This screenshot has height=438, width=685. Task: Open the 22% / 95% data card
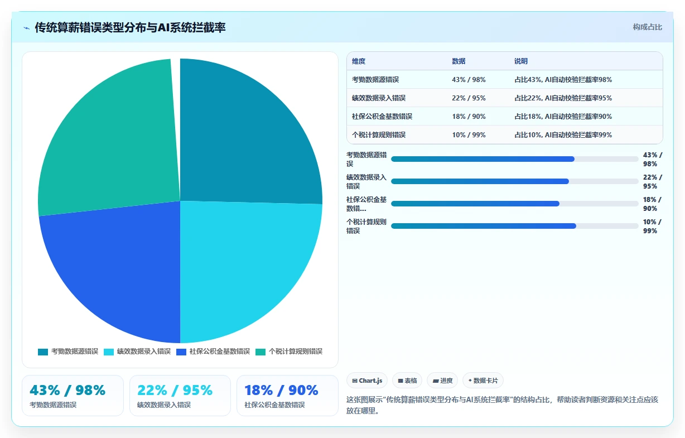(180, 396)
